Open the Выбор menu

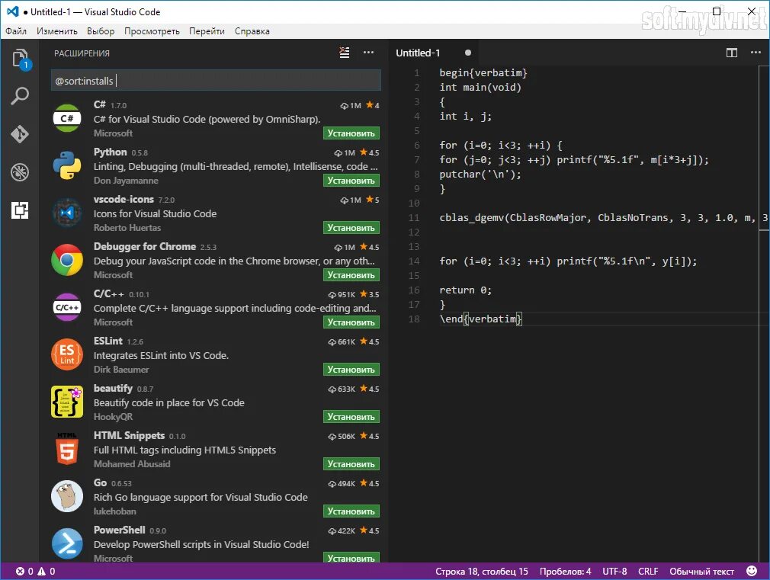[x=101, y=31]
